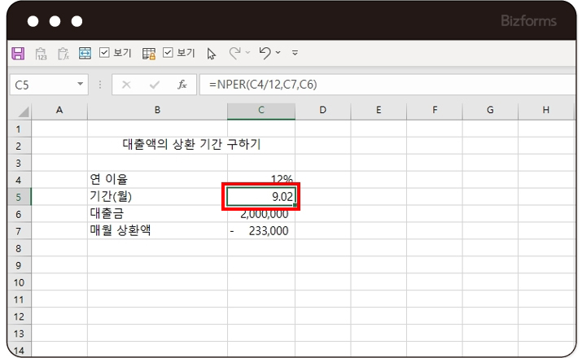Click the cell showing 9.02
This screenshot has height=358, width=582.
point(261,197)
